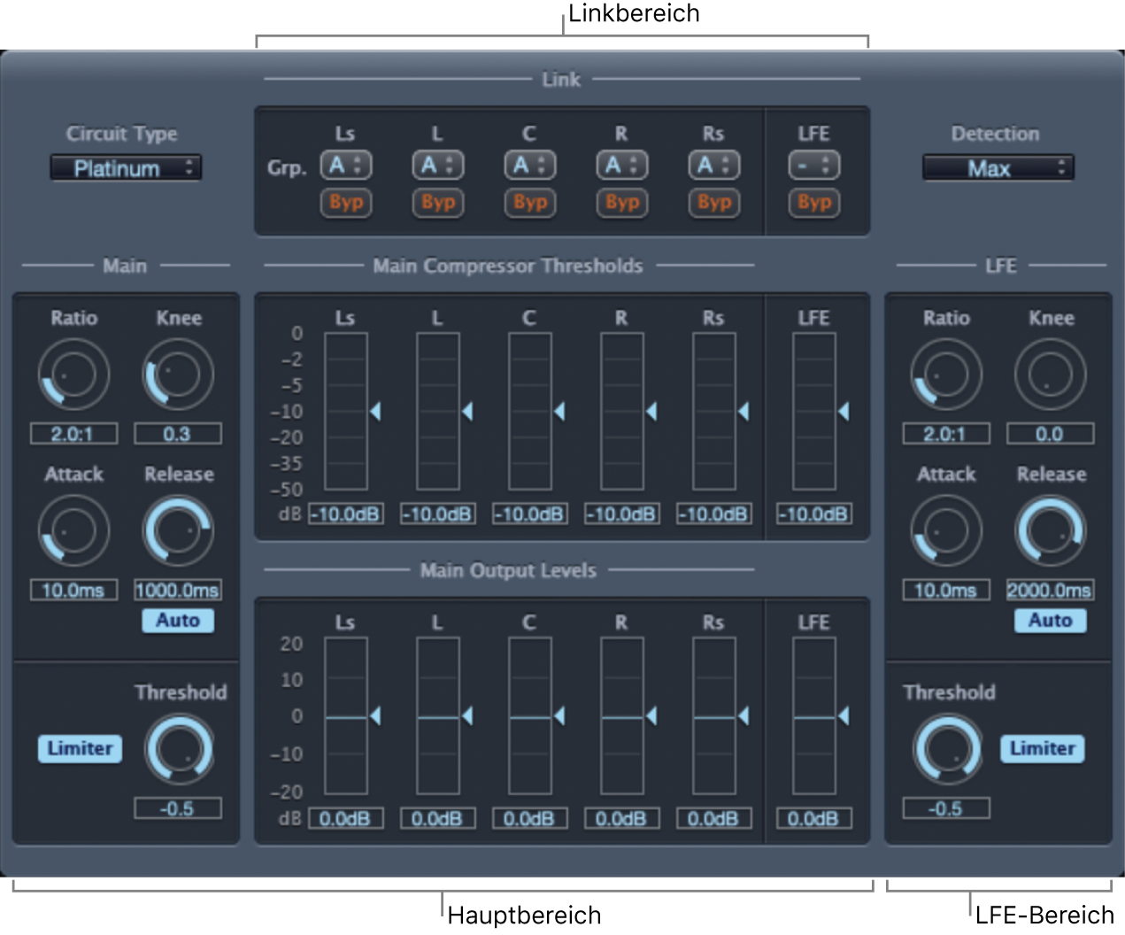Open the group menu for channel C
Screen dimensions: 1125x935
(529, 166)
